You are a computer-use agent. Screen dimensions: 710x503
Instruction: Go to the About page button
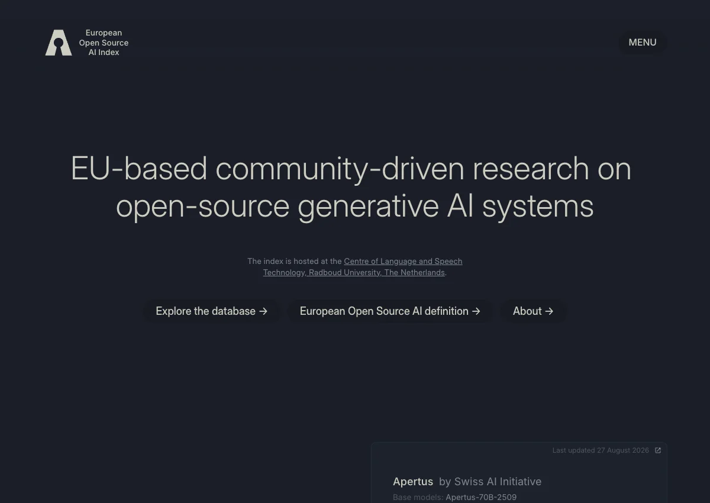tap(533, 311)
